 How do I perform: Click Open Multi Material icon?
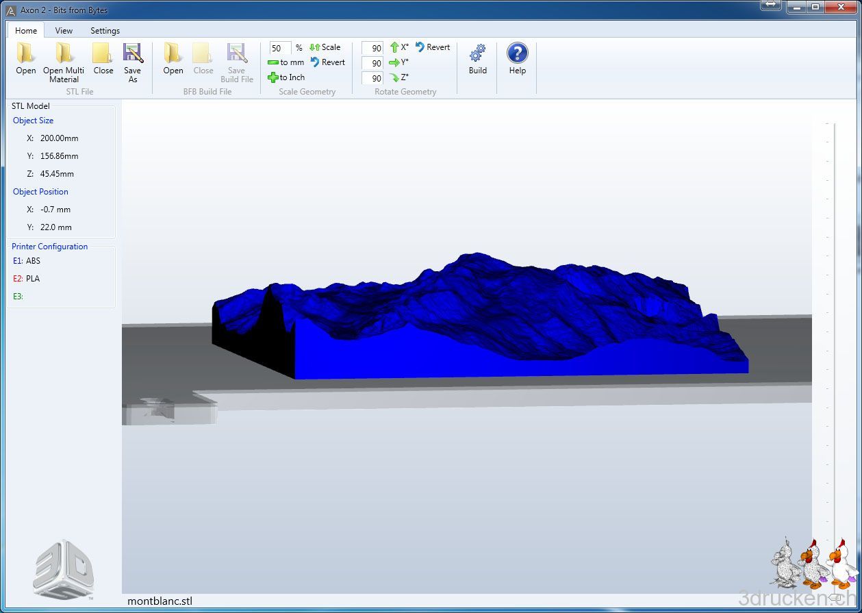tap(64, 54)
